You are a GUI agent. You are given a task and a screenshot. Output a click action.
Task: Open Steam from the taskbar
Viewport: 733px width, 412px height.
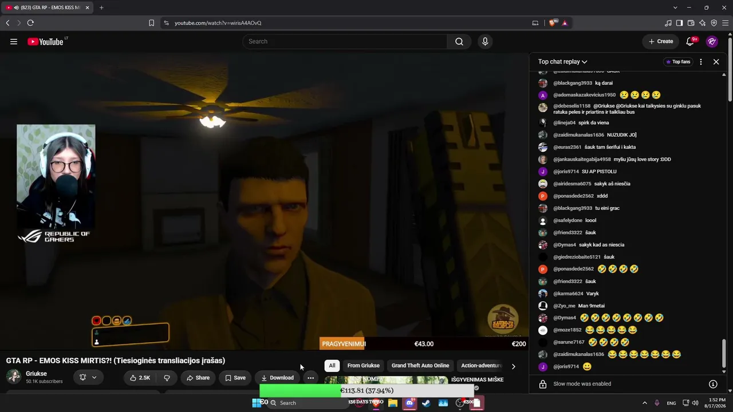[x=426, y=403]
